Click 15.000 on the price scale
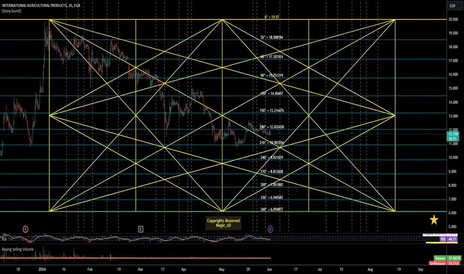This screenshot has height=274, width=464. coord(453,88)
